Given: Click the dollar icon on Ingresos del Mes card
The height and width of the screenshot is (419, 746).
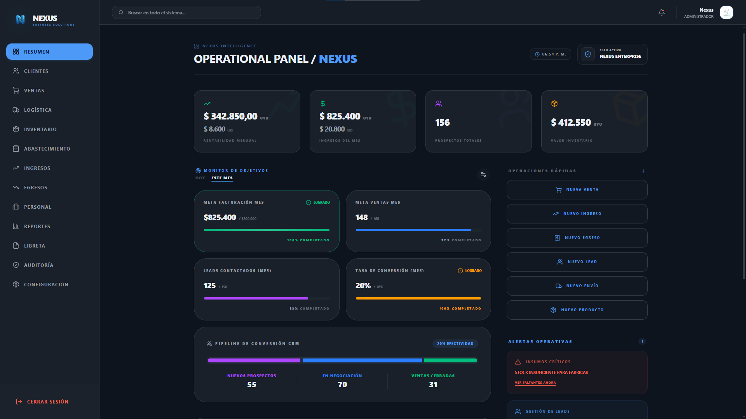Looking at the screenshot, I should click(x=323, y=104).
